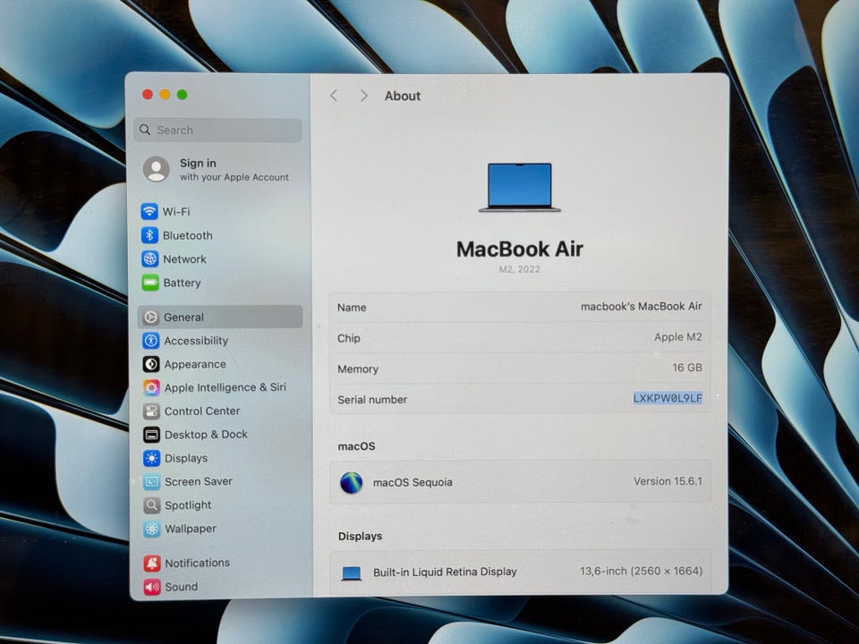Click the Memory row label
The width and height of the screenshot is (859, 644).
(358, 369)
